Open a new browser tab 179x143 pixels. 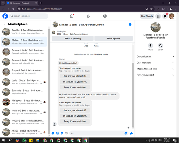pyautogui.click(x=41, y=3)
